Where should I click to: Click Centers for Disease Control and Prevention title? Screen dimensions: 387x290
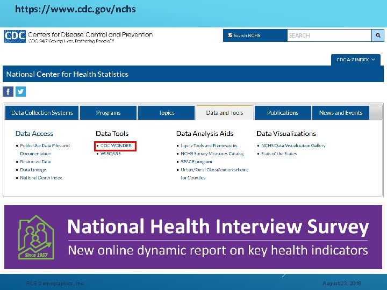(90, 34)
